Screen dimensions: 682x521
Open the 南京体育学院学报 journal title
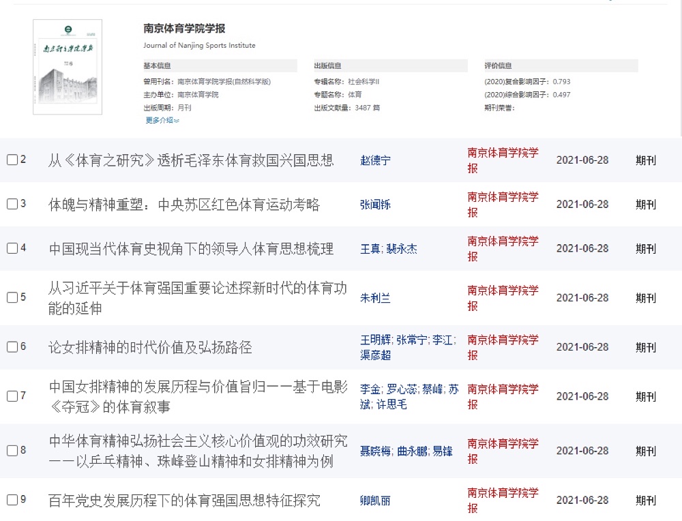[184, 29]
